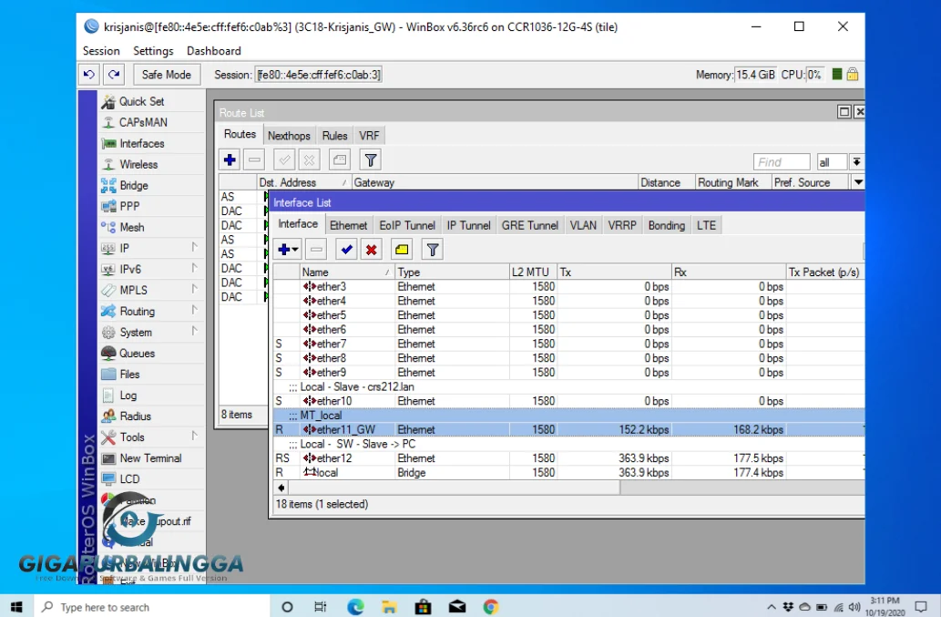Click Route List comment button
This screenshot has height=617, width=941.
[x=340, y=160]
